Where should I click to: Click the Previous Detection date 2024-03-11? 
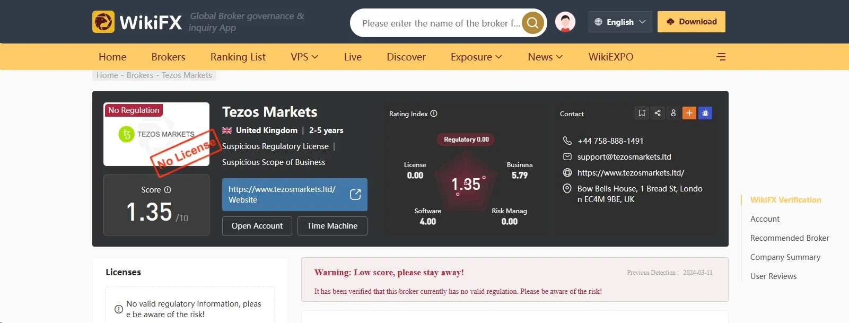698,273
